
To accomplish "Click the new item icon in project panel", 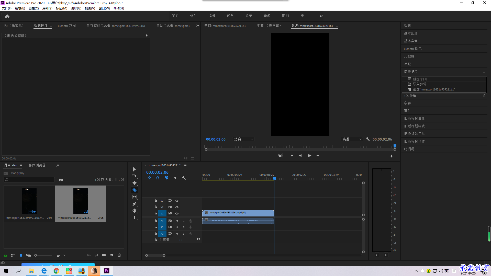I will pyautogui.click(x=112, y=255).
